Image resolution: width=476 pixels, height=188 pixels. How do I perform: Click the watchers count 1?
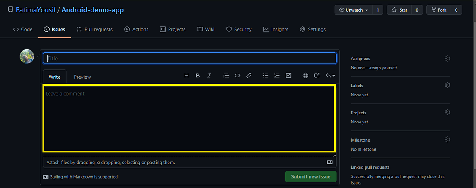[x=378, y=10]
